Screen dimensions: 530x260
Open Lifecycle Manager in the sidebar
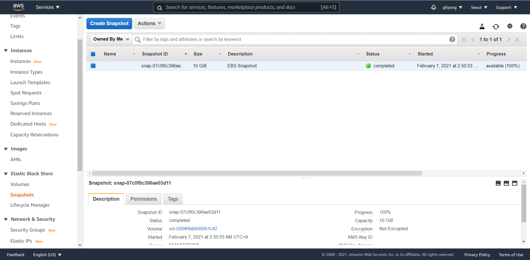point(30,205)
